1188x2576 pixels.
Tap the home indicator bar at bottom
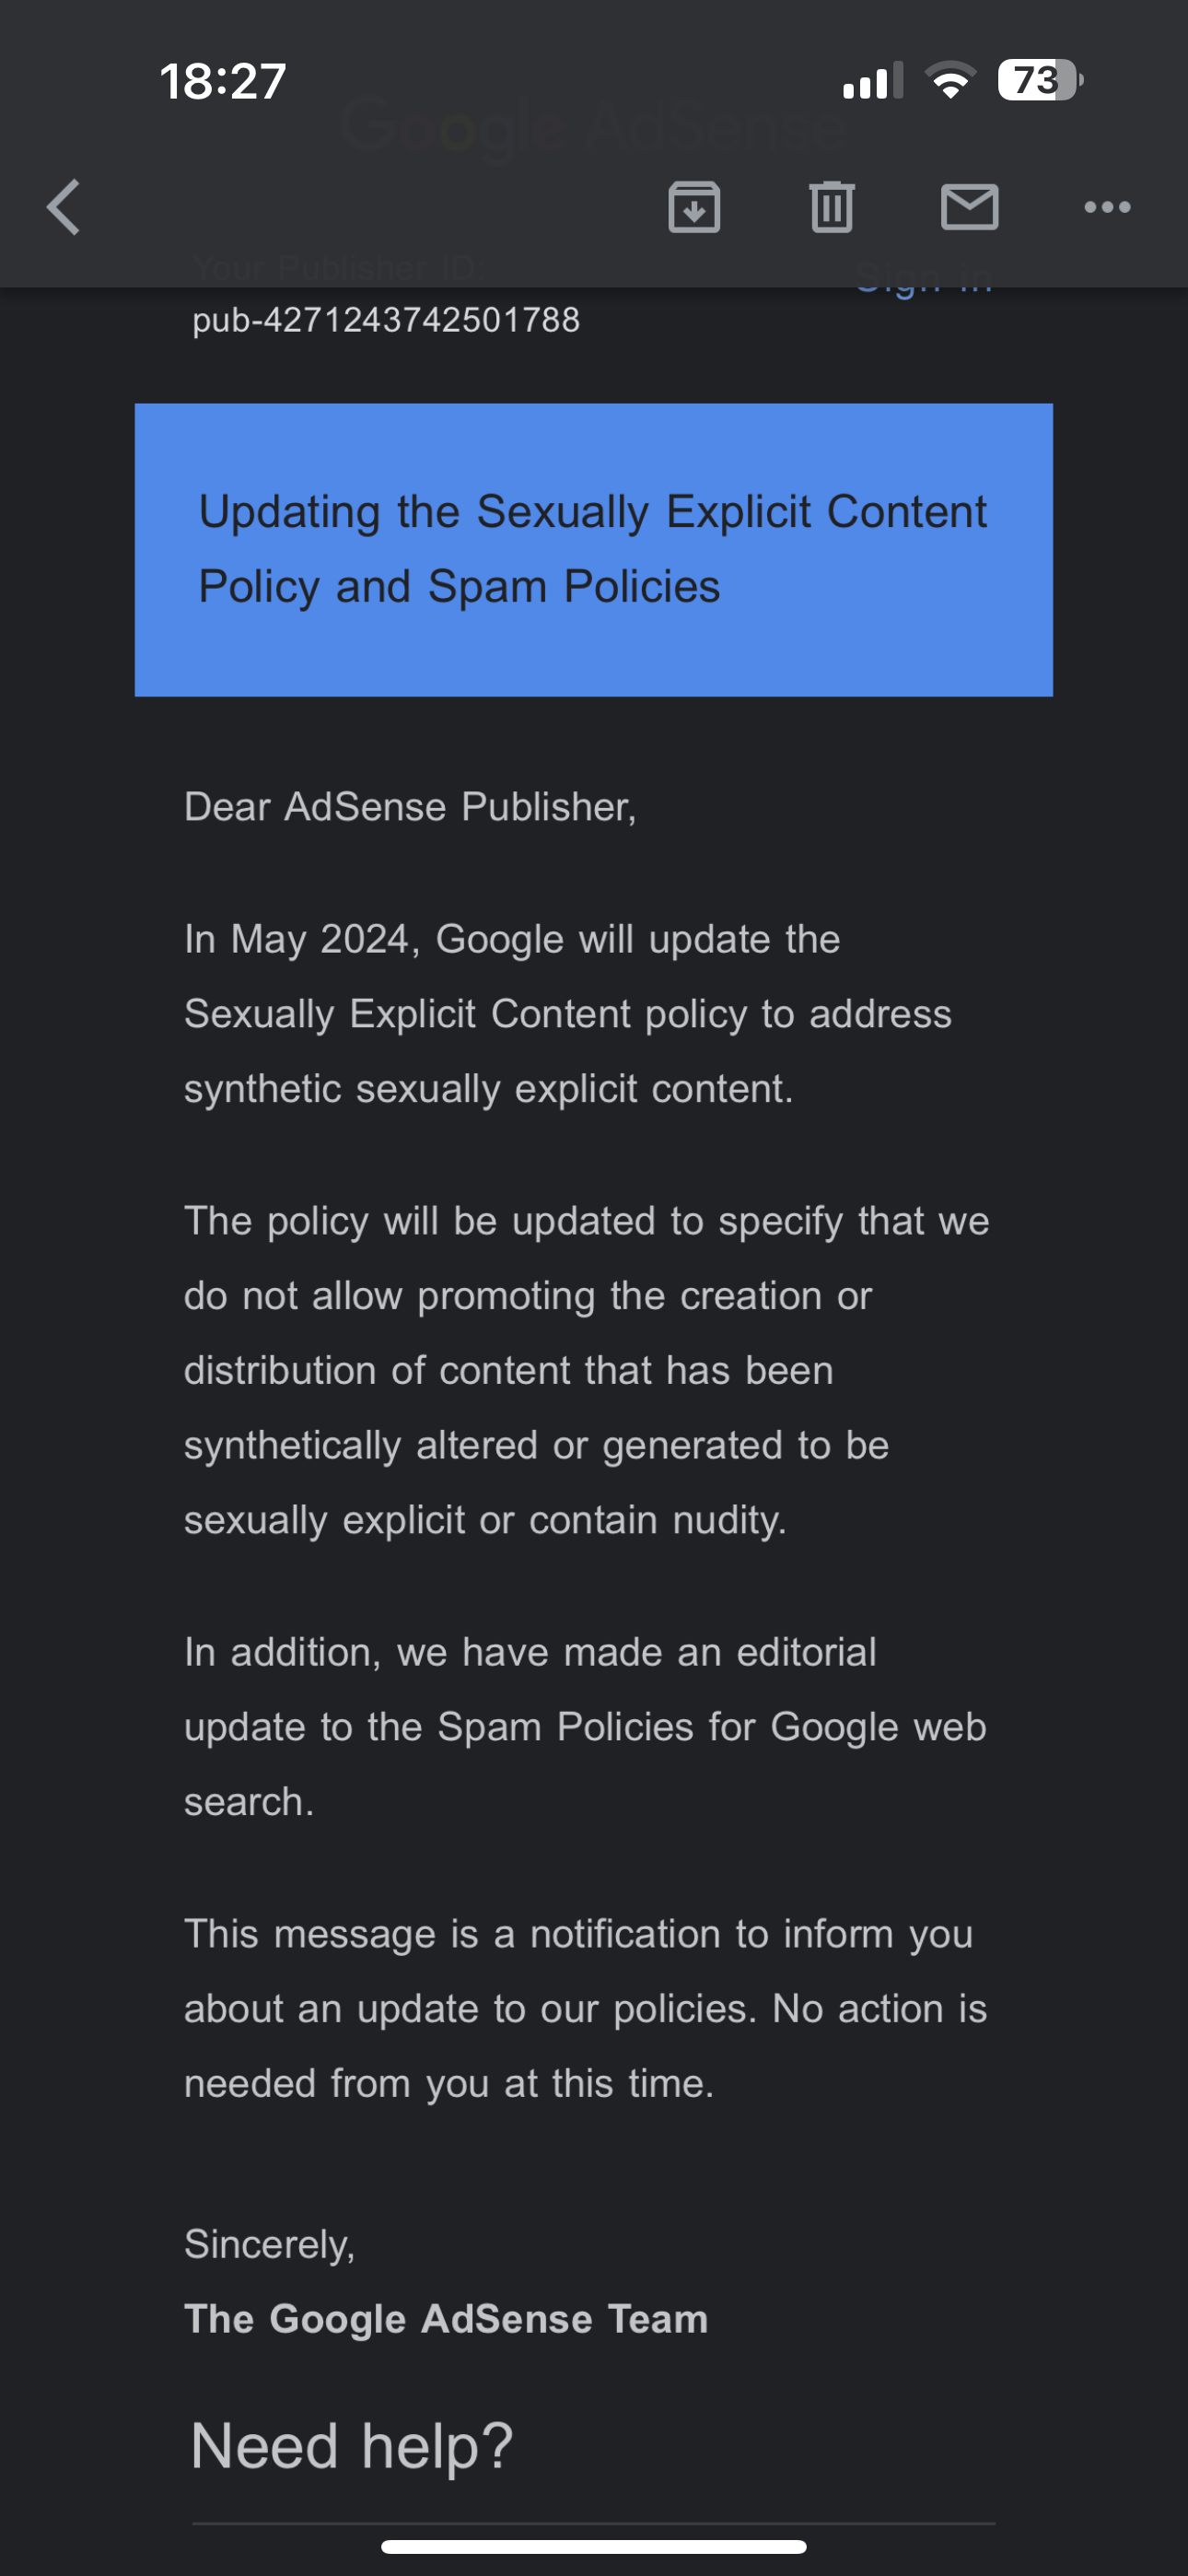click(x=593, y=2546)
